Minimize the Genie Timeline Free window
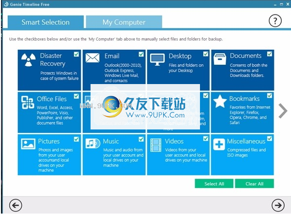The image size is (291, 214). coord(275,4)
